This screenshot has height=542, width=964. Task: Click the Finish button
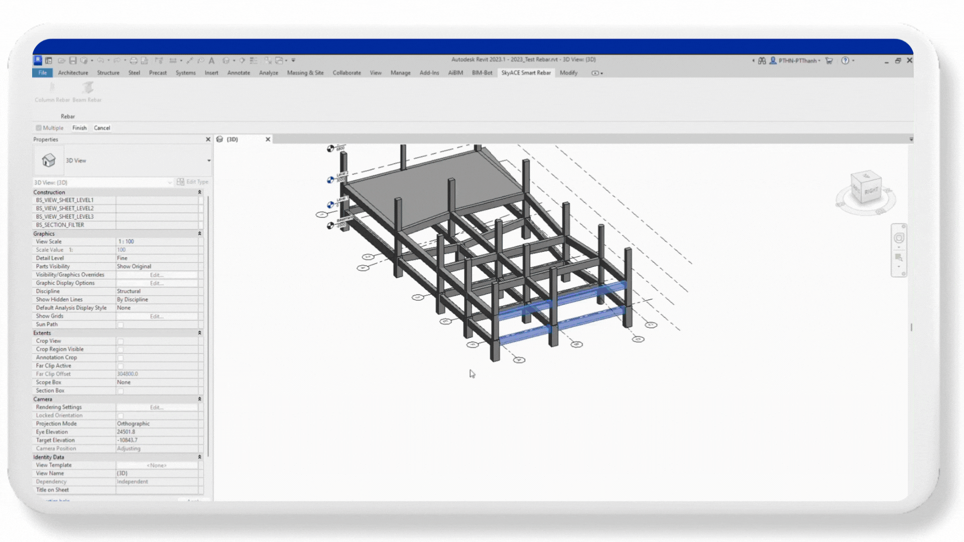pos(79,128)
